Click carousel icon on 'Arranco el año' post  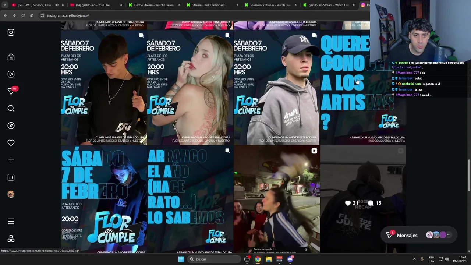(x=227, y=151)
